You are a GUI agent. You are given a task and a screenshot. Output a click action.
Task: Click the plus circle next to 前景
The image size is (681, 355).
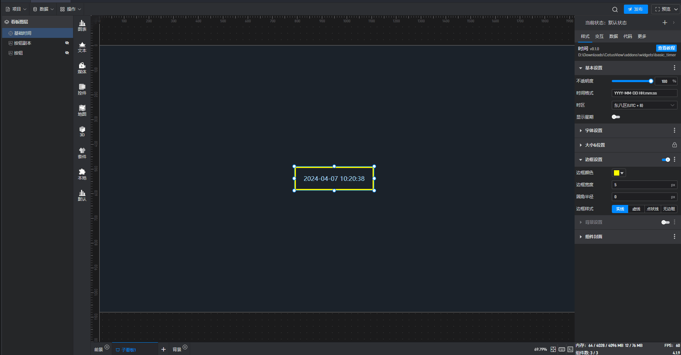(107, 347)
